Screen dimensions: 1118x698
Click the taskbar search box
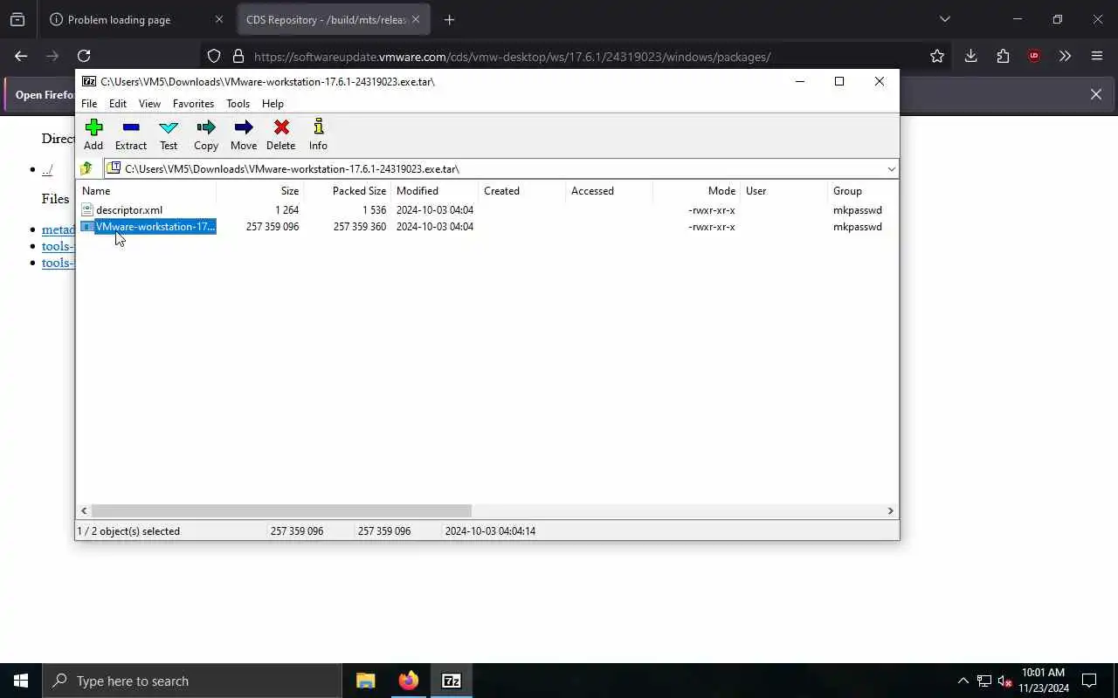pyautogui.click(x=192, y=681)
